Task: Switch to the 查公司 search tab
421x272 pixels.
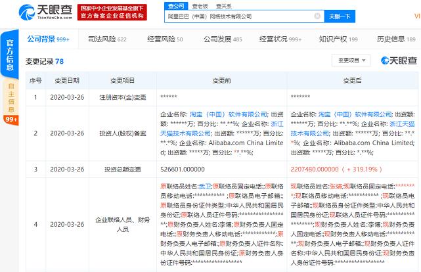Action: (176, 6)
